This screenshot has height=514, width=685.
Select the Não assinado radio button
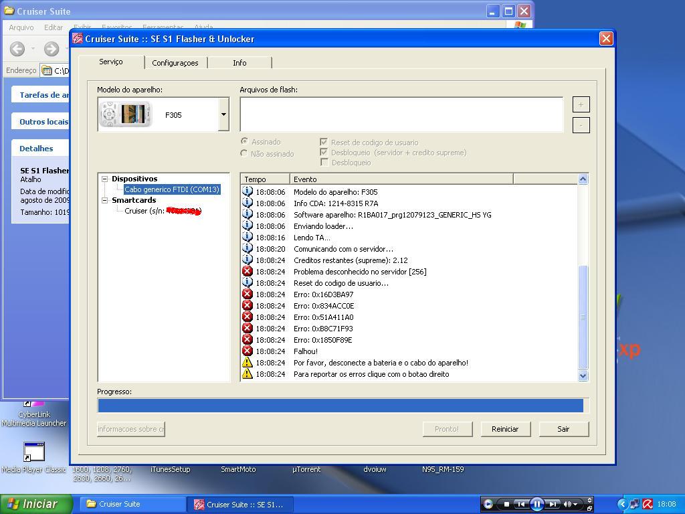point(244,153)
